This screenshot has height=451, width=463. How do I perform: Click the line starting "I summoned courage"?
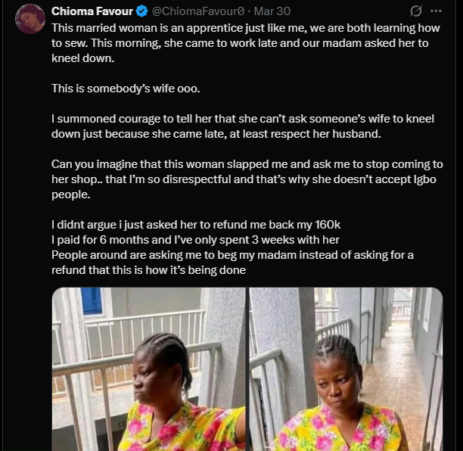pos(242,119)
